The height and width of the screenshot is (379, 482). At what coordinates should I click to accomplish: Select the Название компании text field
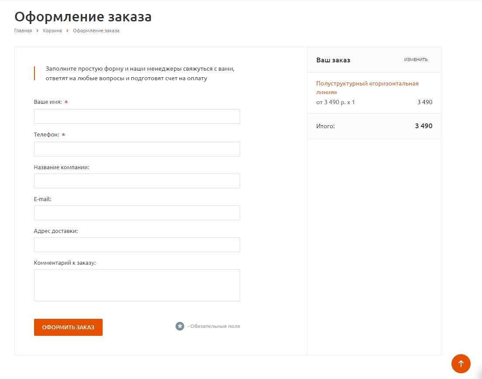click(137, 181)
